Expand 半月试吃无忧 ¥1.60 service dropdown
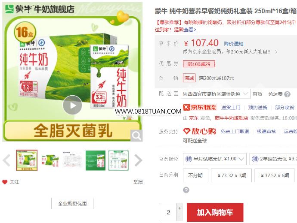 [x=215, y=159]
